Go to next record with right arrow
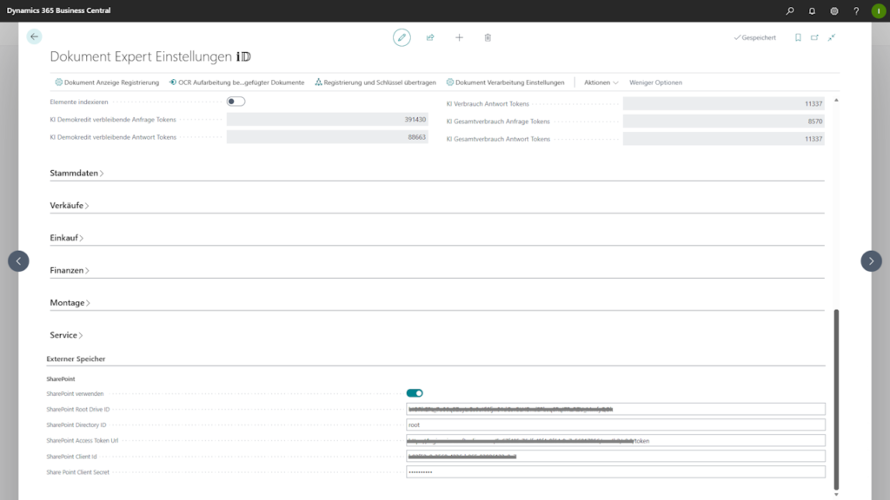 (x=871, y=260)
